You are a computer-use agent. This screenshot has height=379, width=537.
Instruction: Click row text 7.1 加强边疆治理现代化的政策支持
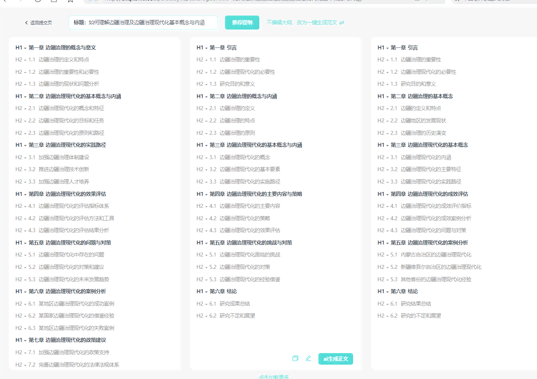tap(69, 352)
